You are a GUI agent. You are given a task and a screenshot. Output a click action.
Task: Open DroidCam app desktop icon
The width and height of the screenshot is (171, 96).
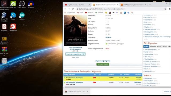13,5
